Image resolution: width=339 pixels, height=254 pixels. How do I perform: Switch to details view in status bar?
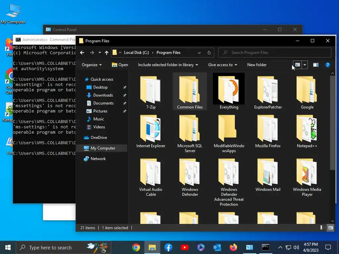pos(323,228)
